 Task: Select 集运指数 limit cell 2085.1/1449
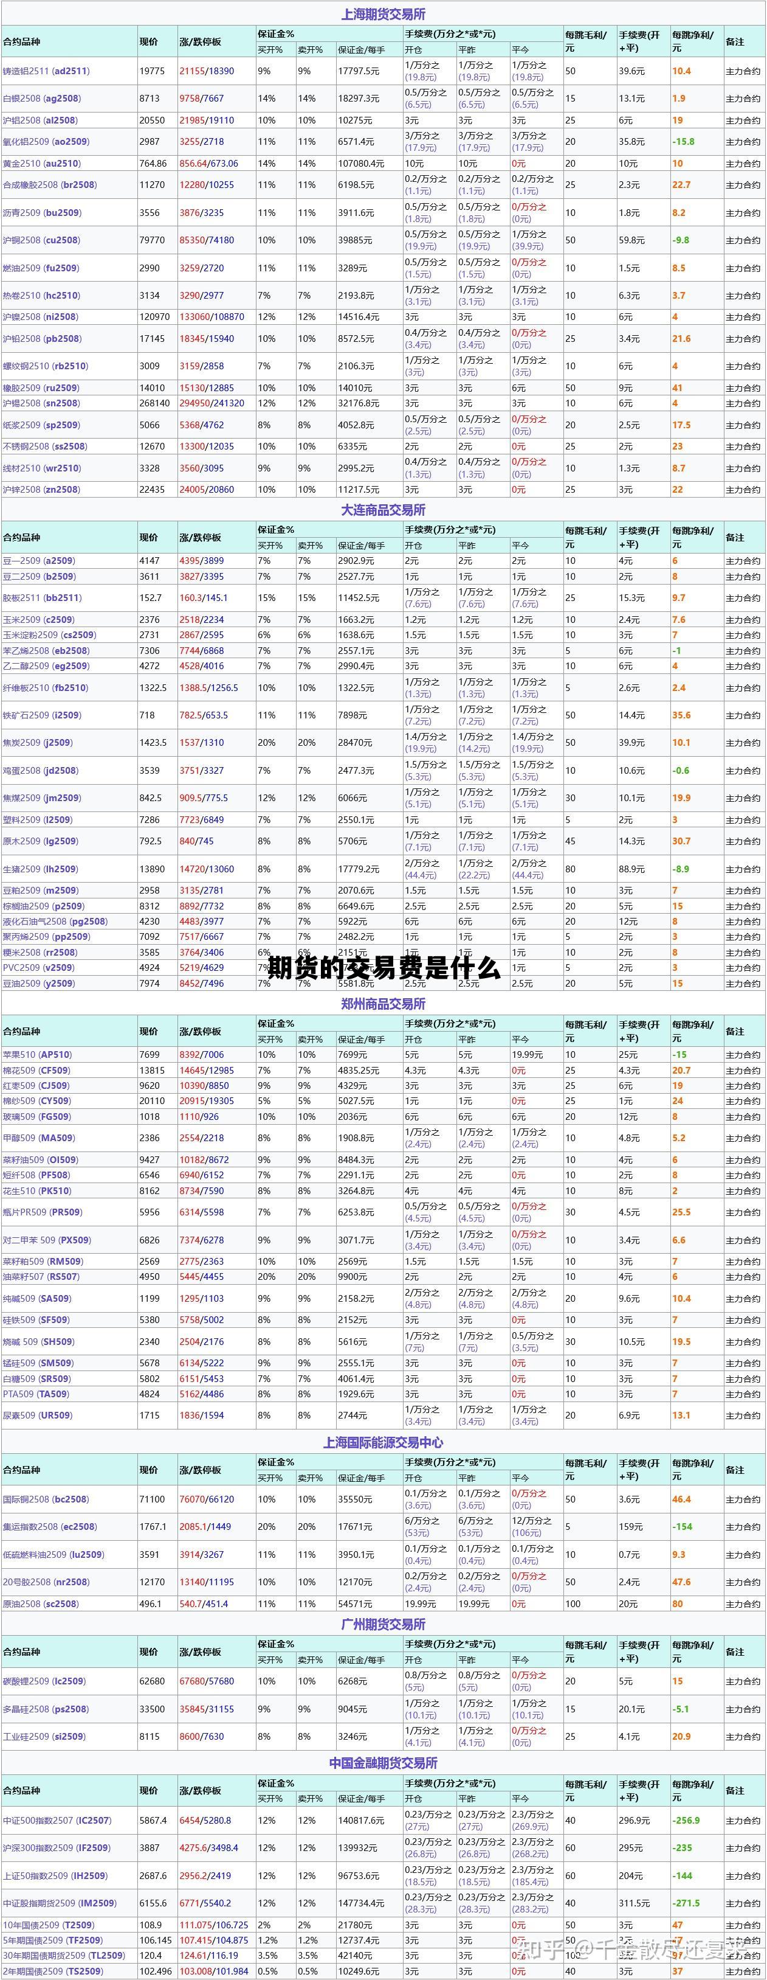[x=205, y=1526]
